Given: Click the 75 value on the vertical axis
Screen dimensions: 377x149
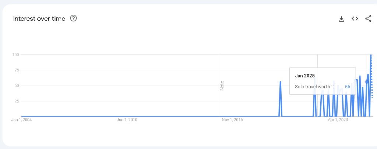Looking at the screenshot, I should tap(17, 70).
